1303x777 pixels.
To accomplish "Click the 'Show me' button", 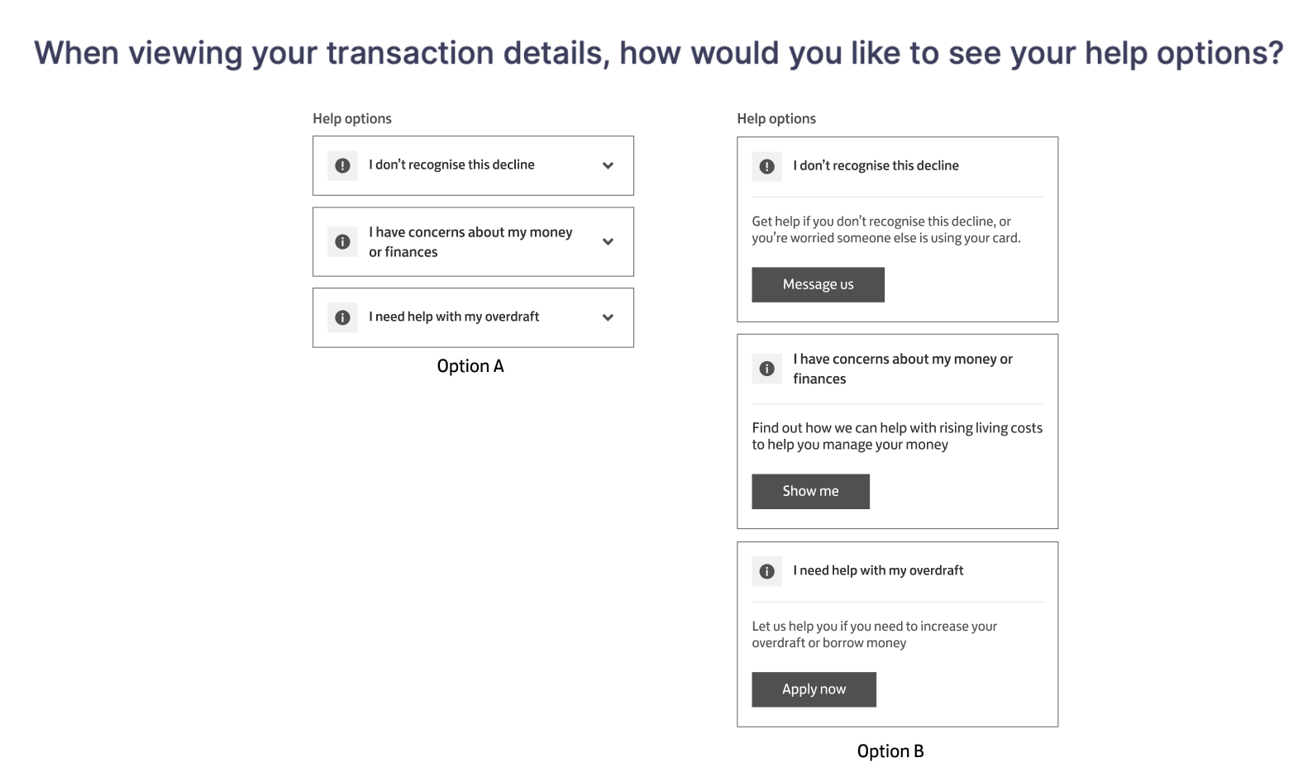I will pyautogui.click(x=810, y=491).
